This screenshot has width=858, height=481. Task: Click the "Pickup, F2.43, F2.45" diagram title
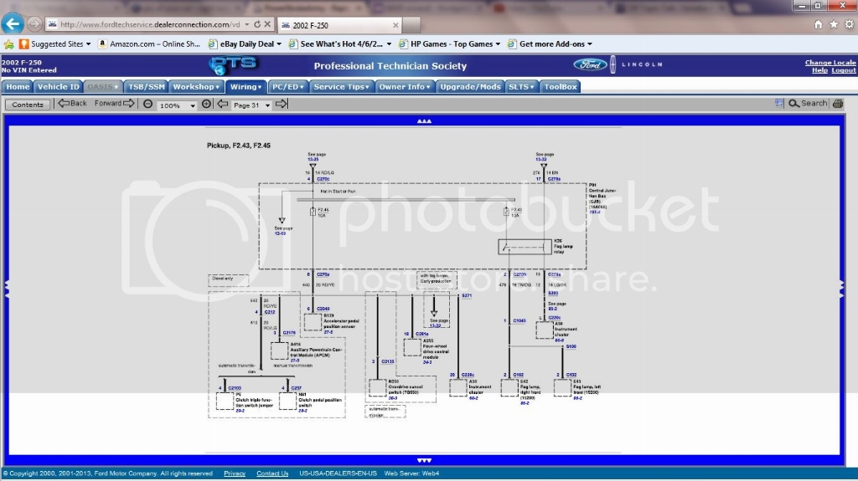click(x=239, y=146)
